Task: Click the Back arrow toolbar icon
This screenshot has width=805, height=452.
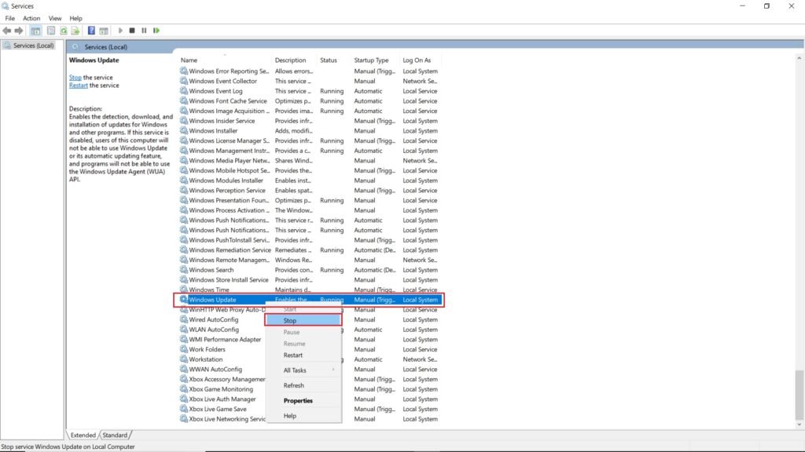Action: (x=6, y=31)
